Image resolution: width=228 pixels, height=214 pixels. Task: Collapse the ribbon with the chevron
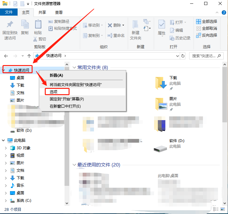click(x=217, y=13)
